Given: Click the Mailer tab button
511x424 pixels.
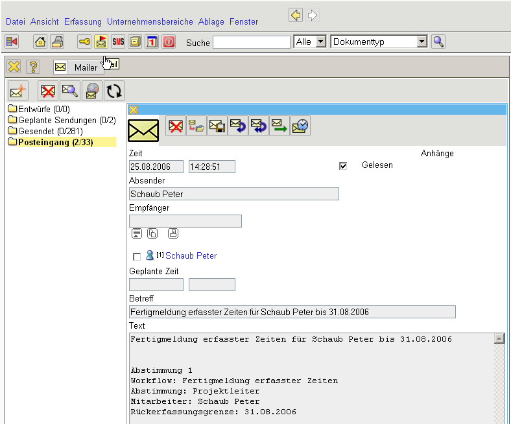Looking at the screenshot, I should click(77, 67).
